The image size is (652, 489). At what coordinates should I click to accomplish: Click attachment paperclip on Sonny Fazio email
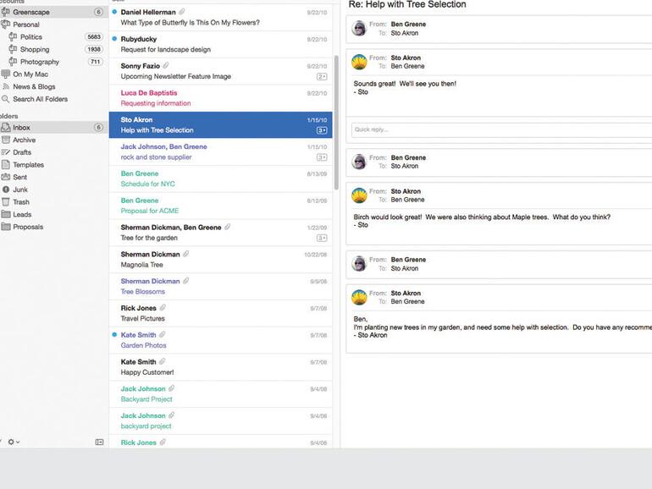[166, 65]
